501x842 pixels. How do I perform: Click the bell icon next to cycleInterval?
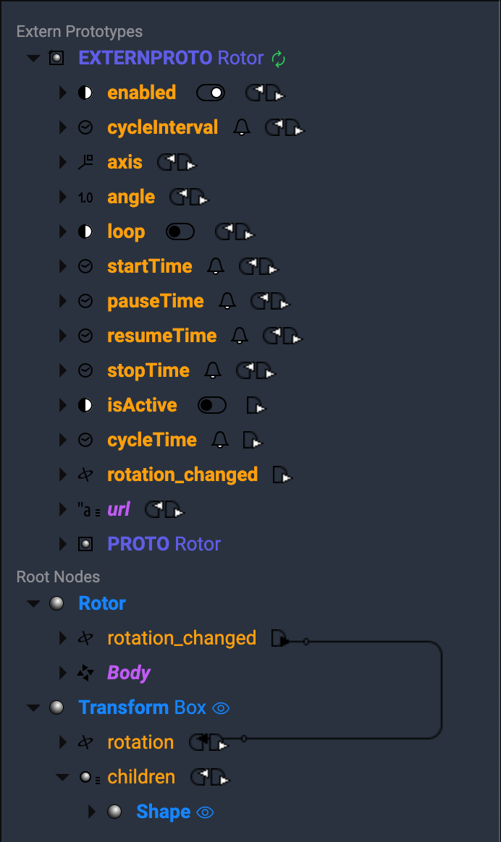pos(242,128)
